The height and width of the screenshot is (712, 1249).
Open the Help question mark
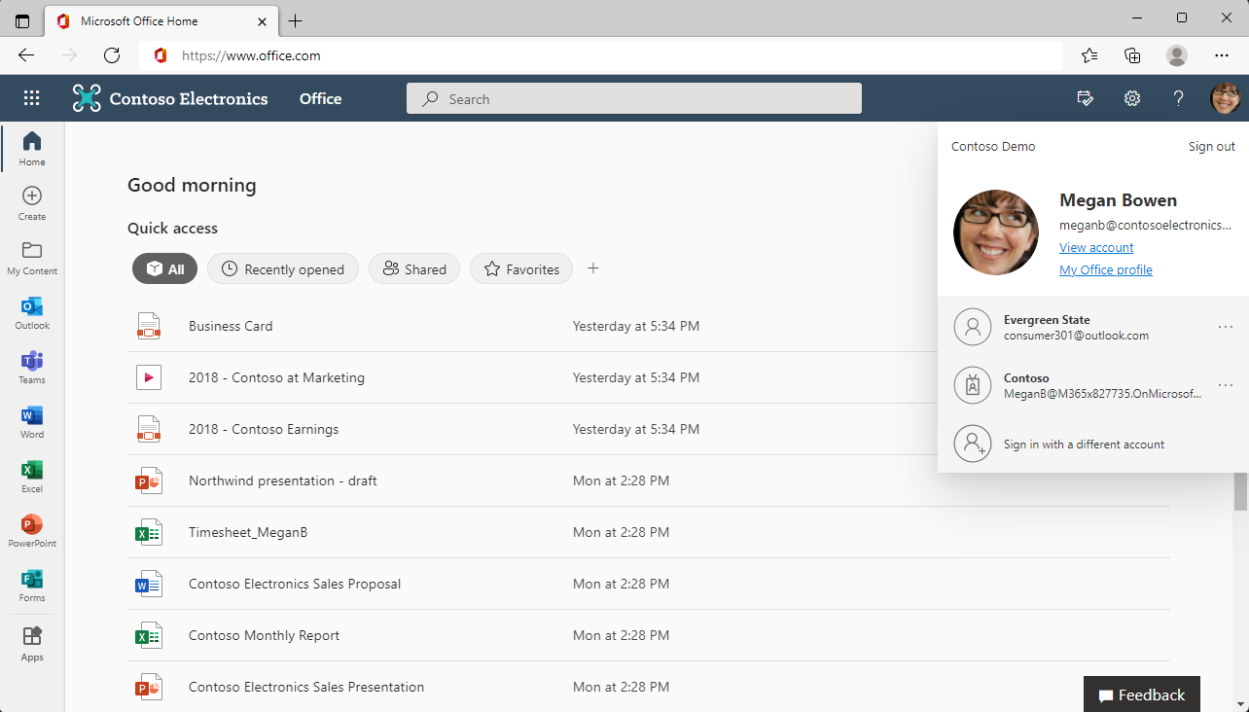[1179, 98]
